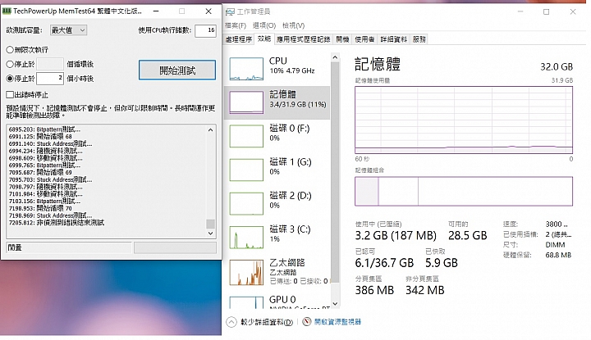
Task: Click the '3.2 GB (187 MB)' in-use value
Action: coord(396,235)
